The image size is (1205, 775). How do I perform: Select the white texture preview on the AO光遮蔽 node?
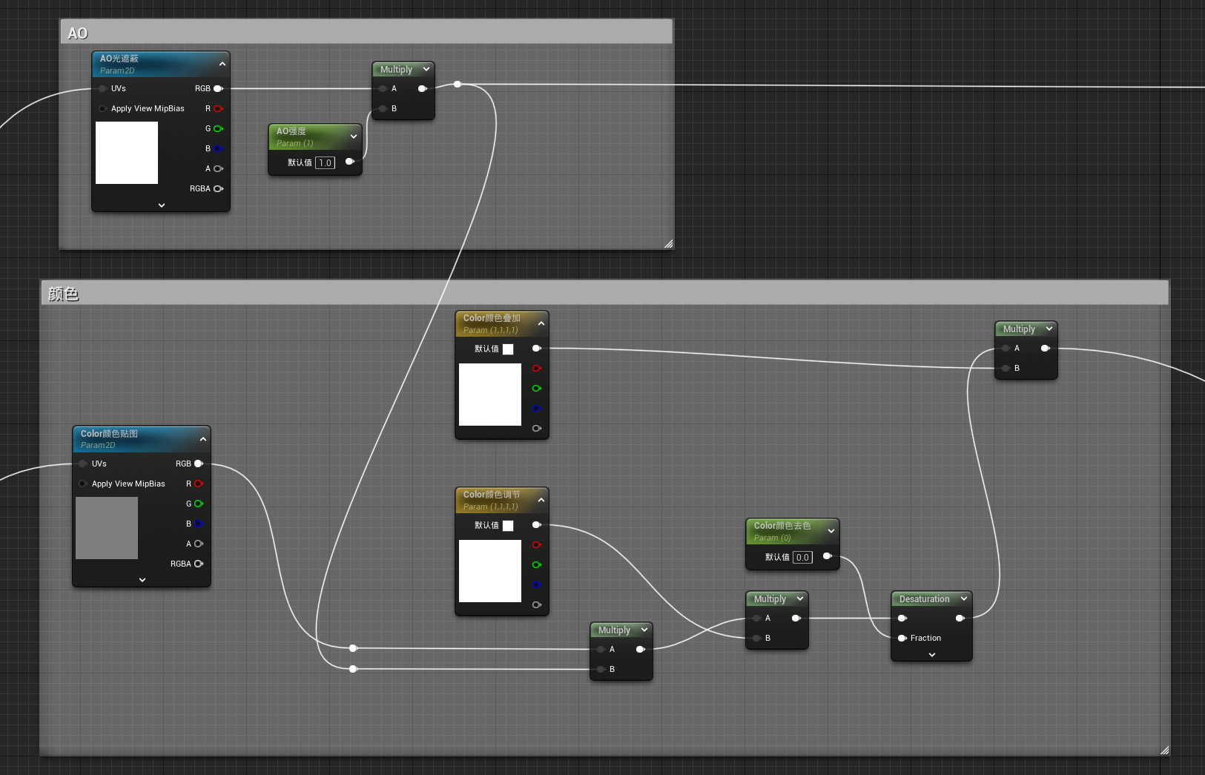pos(127,153)
